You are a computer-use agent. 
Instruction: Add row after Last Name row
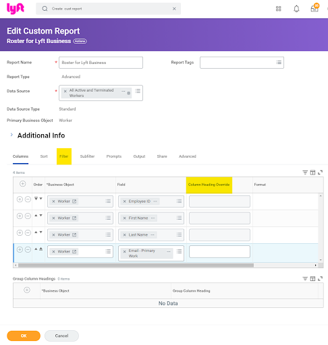pos(20,233)
